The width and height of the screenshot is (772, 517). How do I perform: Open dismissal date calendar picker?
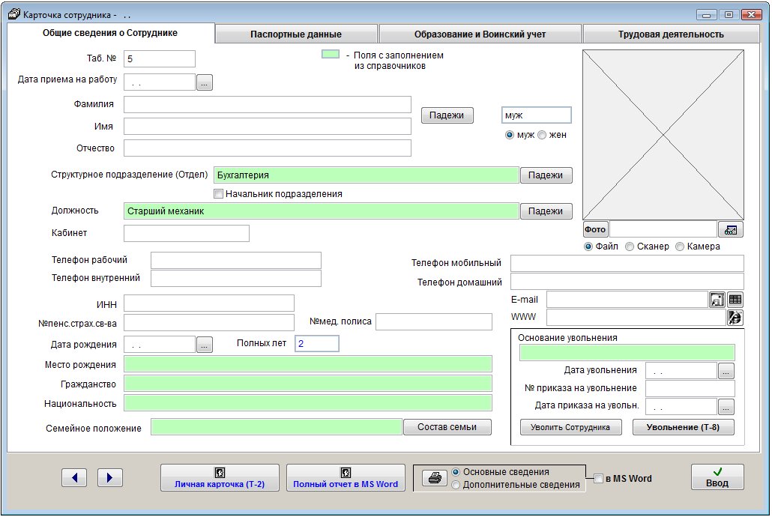point(726,371)
